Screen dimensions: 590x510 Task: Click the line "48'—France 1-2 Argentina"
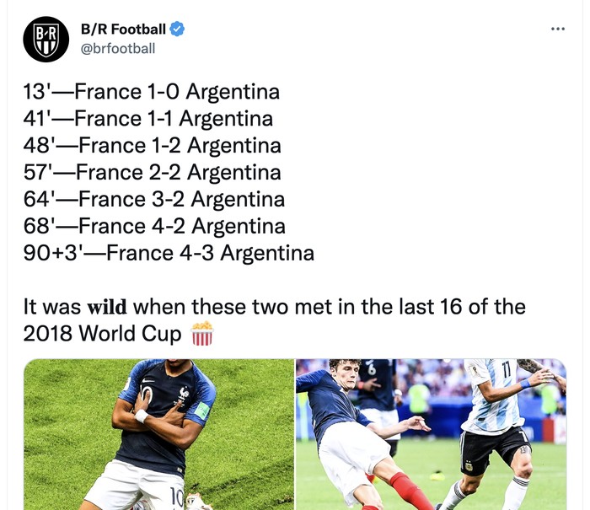point(153,145)
